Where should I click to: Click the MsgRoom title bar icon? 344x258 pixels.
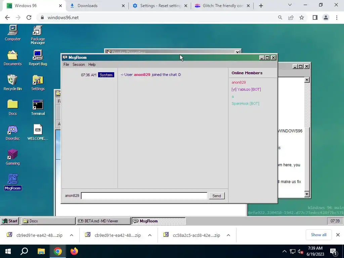click(65, 57)
